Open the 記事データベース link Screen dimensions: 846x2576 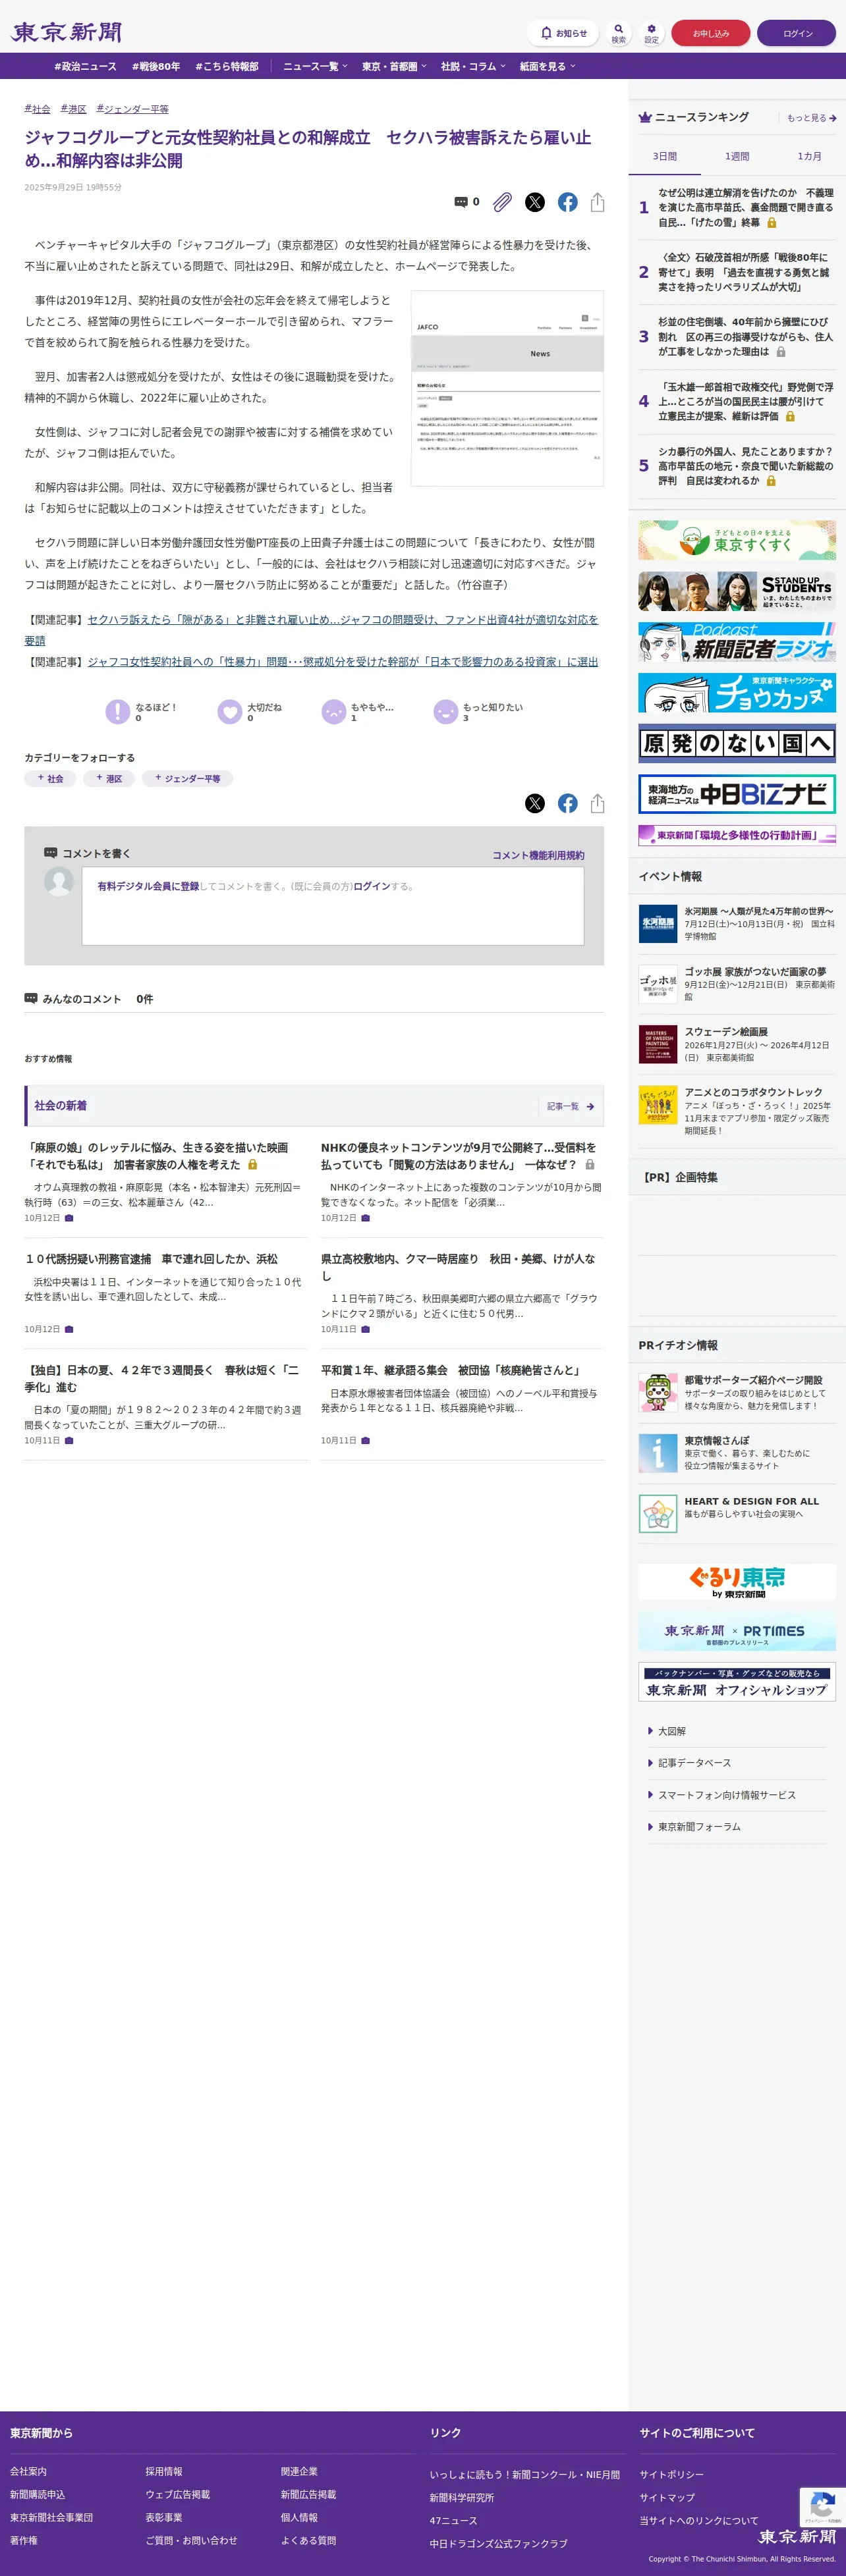pos(694,1763)
